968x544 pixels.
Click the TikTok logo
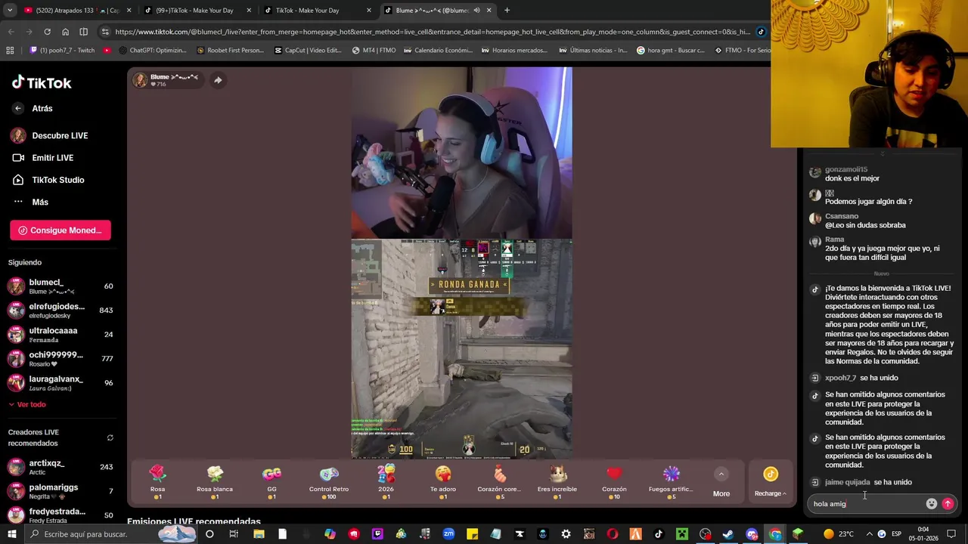(42, 82)
